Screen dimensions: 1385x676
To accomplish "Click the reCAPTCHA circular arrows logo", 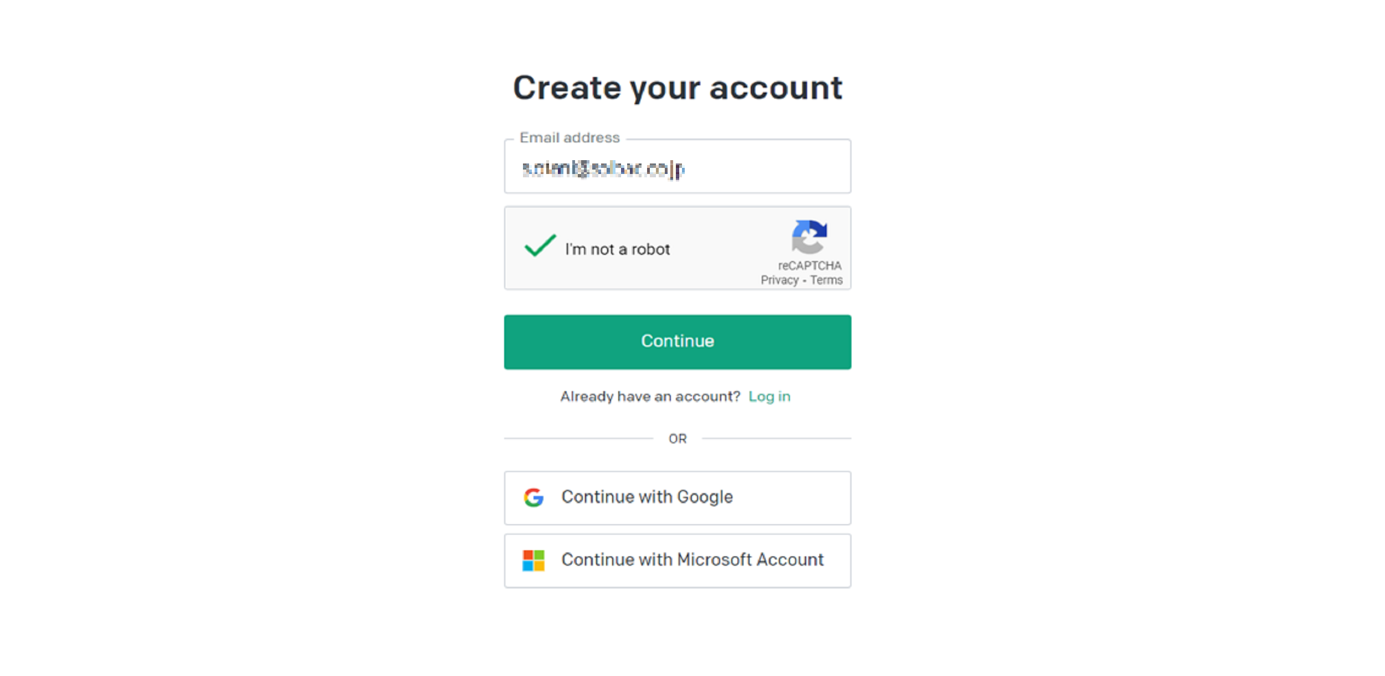I will point(809,237).
